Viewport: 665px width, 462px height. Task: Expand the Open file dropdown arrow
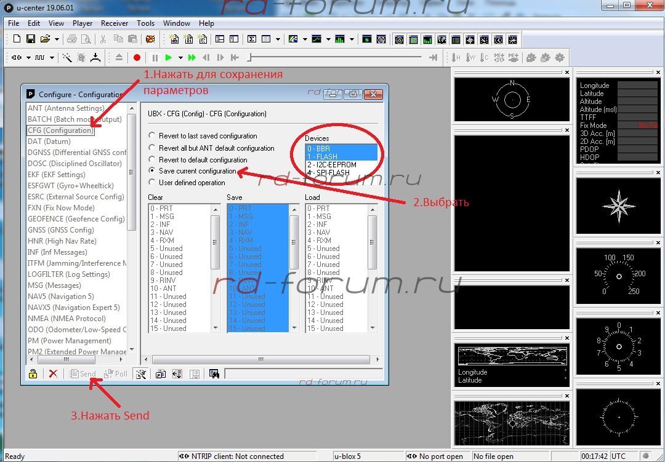point(57,39)
